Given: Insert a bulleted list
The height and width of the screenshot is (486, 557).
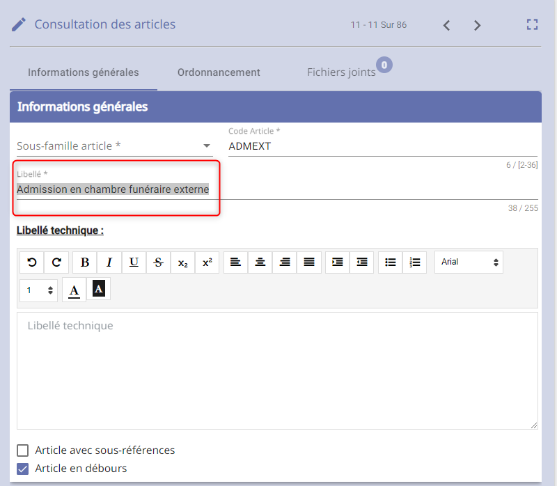Looking at the screenshot, I should tap(391, 262).
